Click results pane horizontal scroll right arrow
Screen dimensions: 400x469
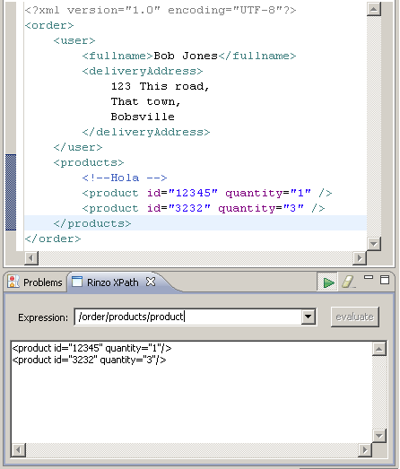click(365, 450)
